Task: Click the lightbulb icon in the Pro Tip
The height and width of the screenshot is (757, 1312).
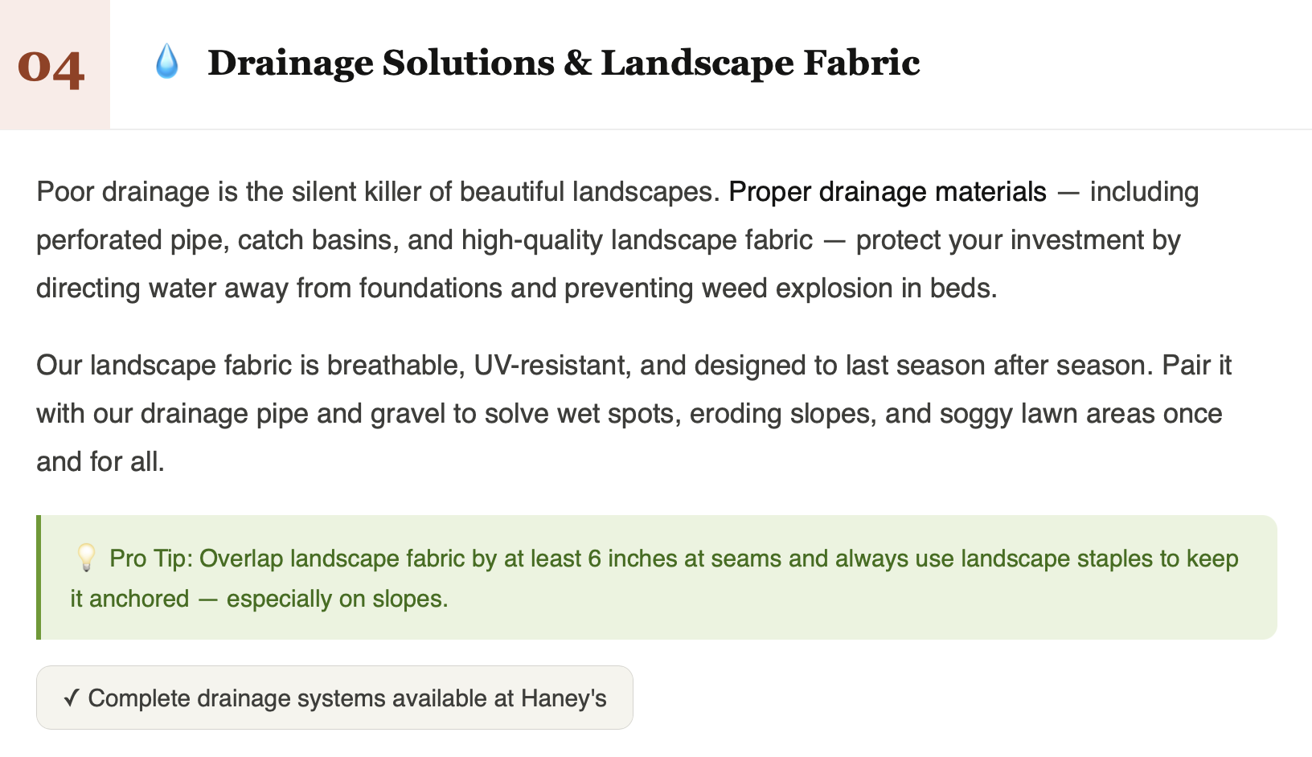Action: [86, 557]
